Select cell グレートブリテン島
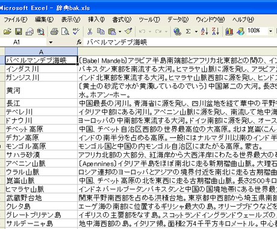Screen dimensions: 277x229 coord(41,215)
